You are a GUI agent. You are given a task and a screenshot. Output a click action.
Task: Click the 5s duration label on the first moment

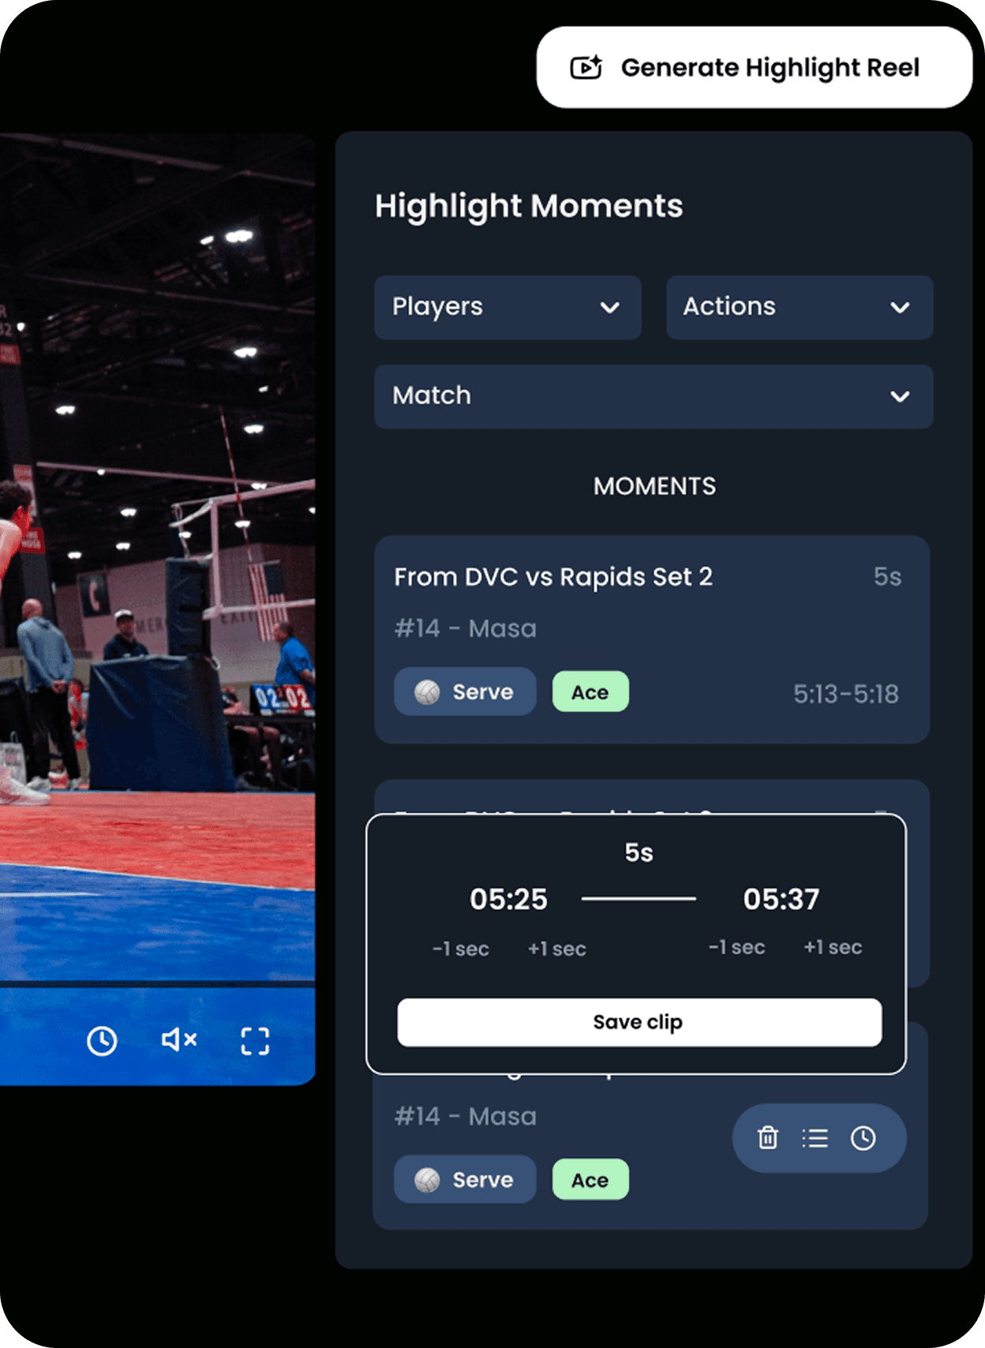(887, 577)
